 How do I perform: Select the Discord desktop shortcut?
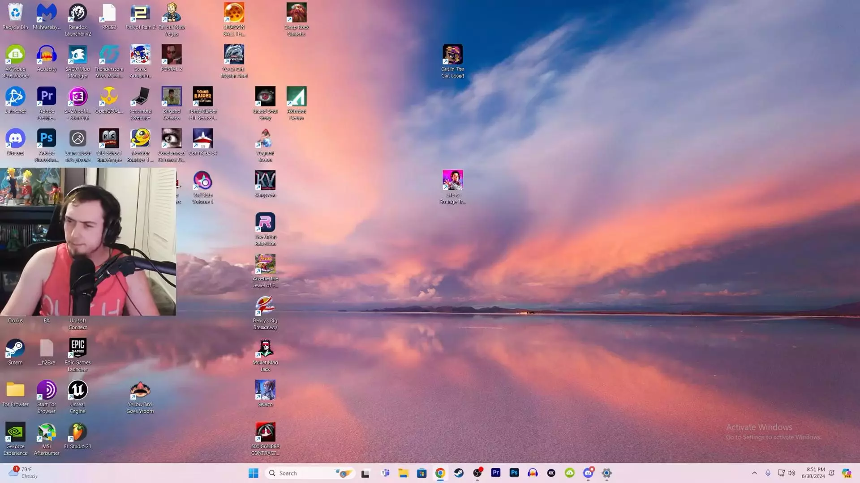tap(15, 143)
